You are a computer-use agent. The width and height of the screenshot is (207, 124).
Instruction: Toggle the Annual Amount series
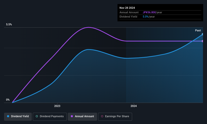point(82,116)
